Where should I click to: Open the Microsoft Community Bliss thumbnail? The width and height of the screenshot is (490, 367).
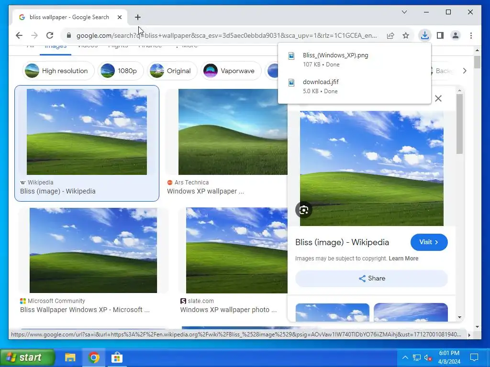(x=93, y=250)
